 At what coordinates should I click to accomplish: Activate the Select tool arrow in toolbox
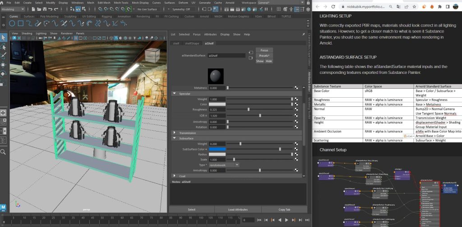3,38
